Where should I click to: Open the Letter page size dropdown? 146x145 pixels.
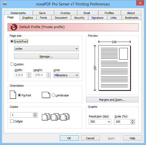pos(46,49)
